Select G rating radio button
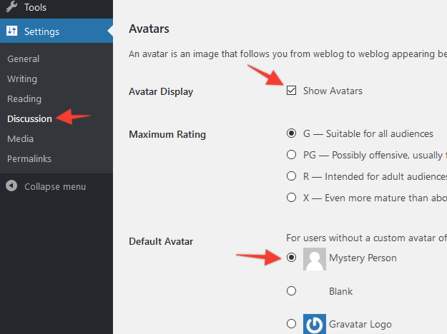 click(x=291, y=133)
